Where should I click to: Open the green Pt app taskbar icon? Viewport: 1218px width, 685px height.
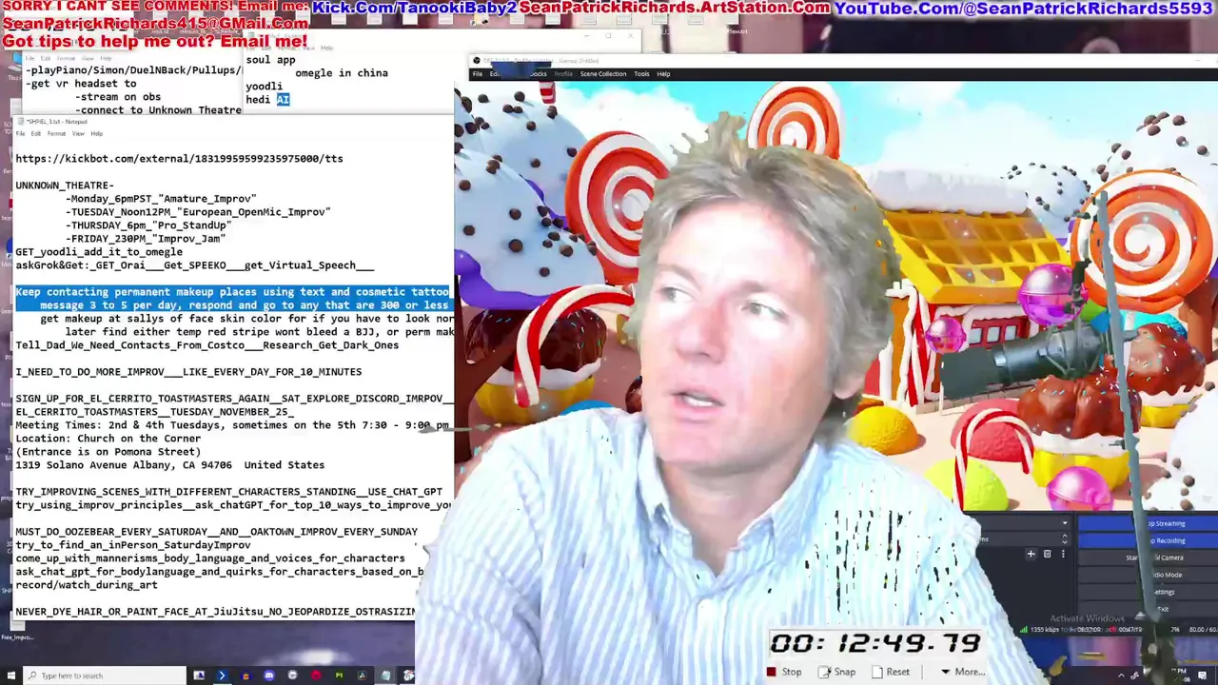pos(339,675)
